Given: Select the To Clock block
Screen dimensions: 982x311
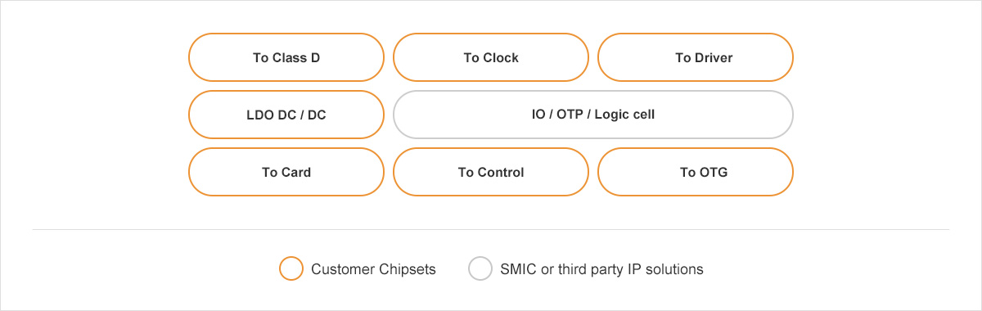Looking at the screenshot, I should (x=491, y=57).
